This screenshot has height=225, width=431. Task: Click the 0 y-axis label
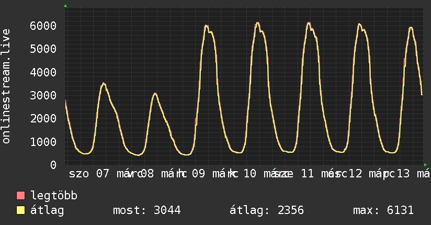pyautogui.click(x=53, y=165)
